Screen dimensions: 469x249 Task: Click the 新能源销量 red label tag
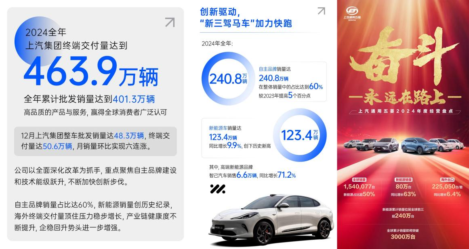coord(404,180)
